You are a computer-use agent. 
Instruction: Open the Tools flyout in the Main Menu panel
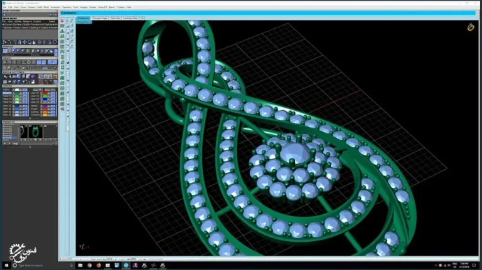coord(16,28)
